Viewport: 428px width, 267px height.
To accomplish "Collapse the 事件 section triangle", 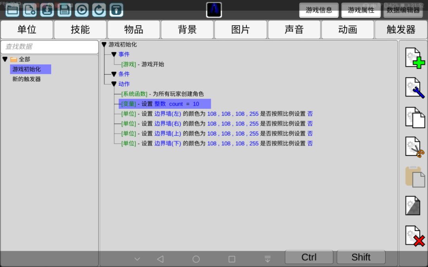I will click(x=114, y=55).
